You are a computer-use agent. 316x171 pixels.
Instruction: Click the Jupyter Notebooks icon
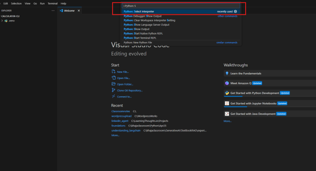click(x=227, y=103)
